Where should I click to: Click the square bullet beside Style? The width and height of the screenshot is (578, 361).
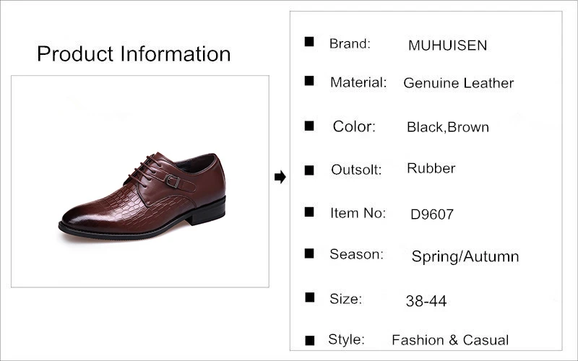[310, 340]
